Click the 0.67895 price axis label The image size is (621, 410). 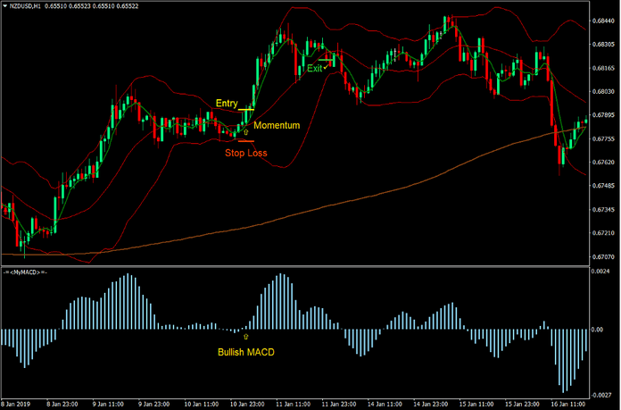[603, 115]
